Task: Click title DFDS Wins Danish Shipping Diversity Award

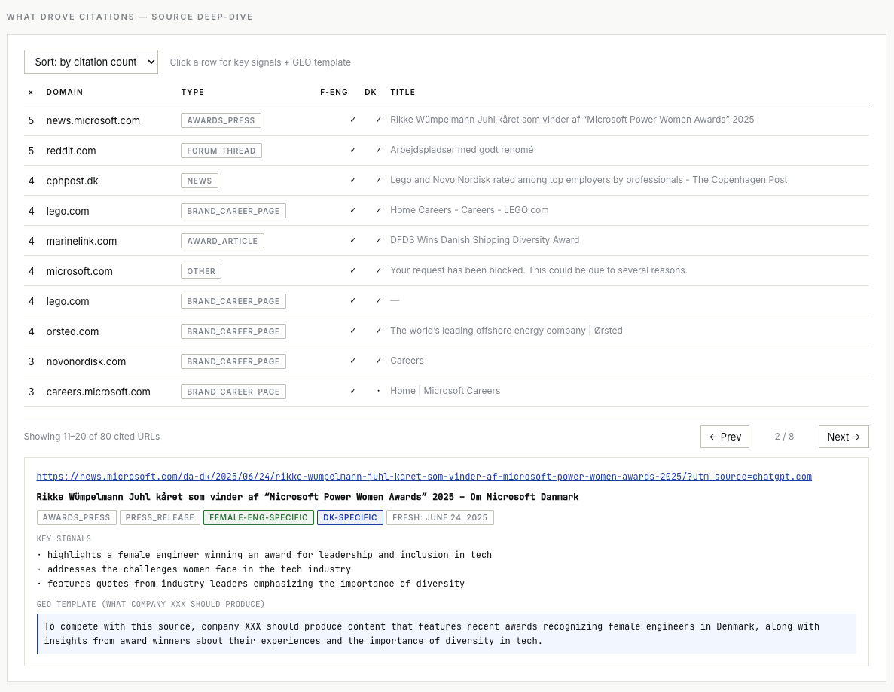Action: [484, 240]
